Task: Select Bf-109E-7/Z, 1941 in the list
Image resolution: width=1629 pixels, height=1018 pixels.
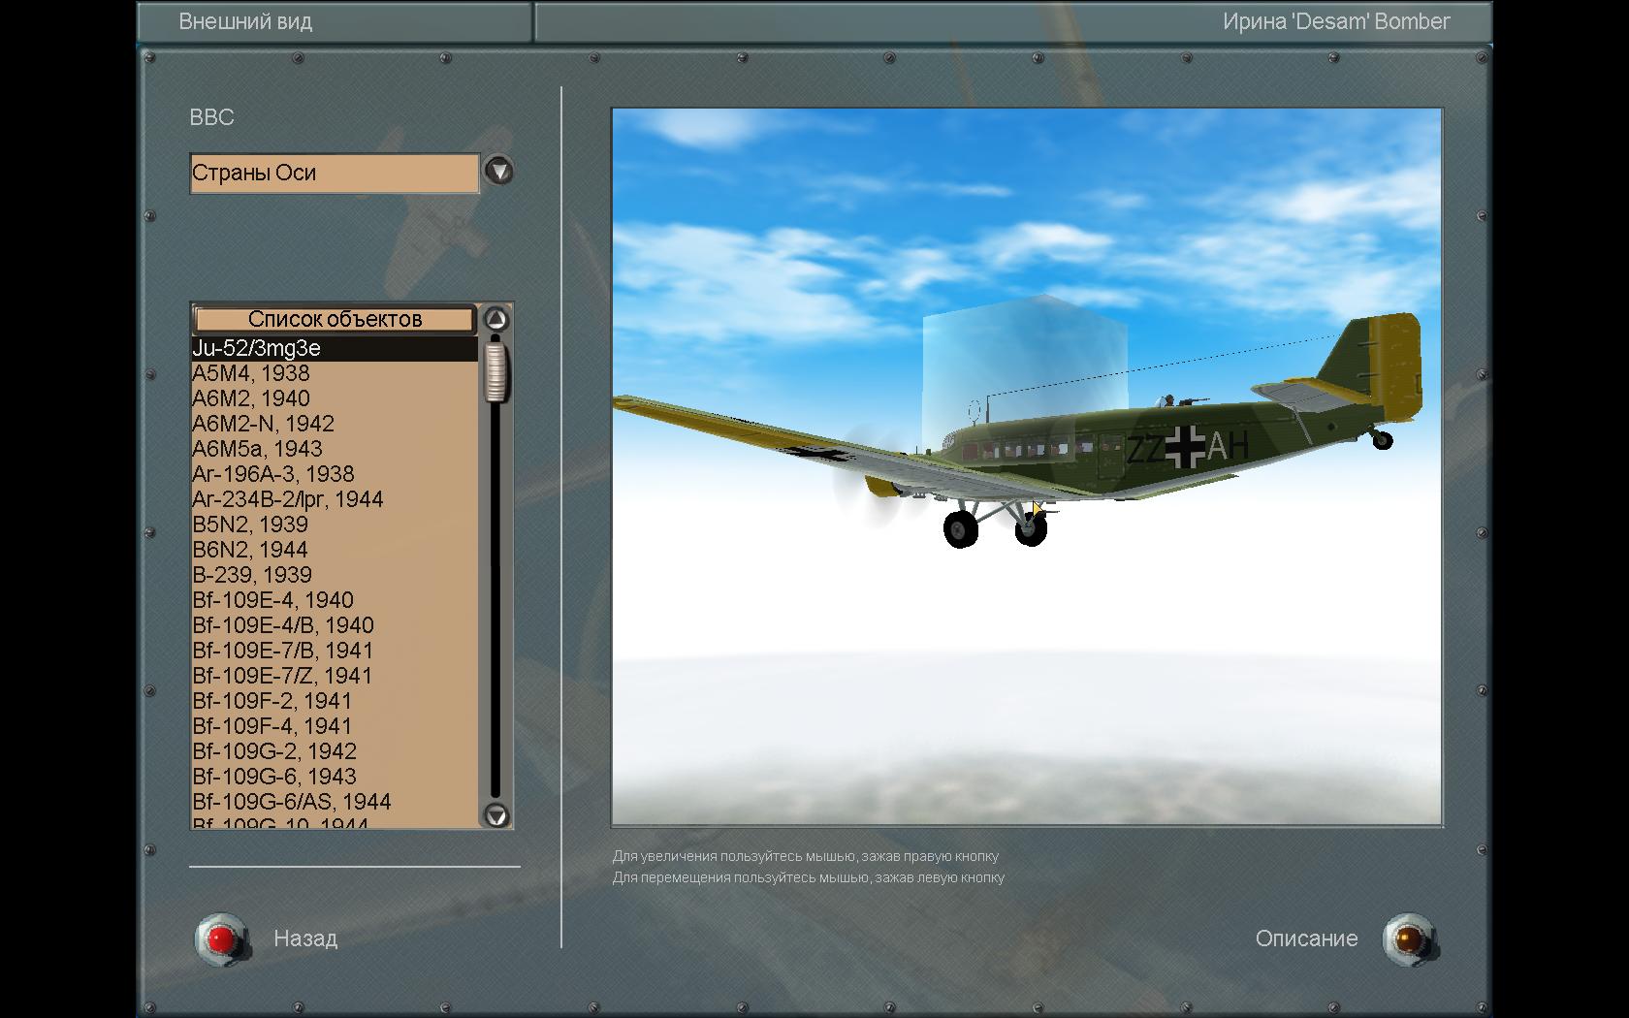Action: click(x=335, y=676)
